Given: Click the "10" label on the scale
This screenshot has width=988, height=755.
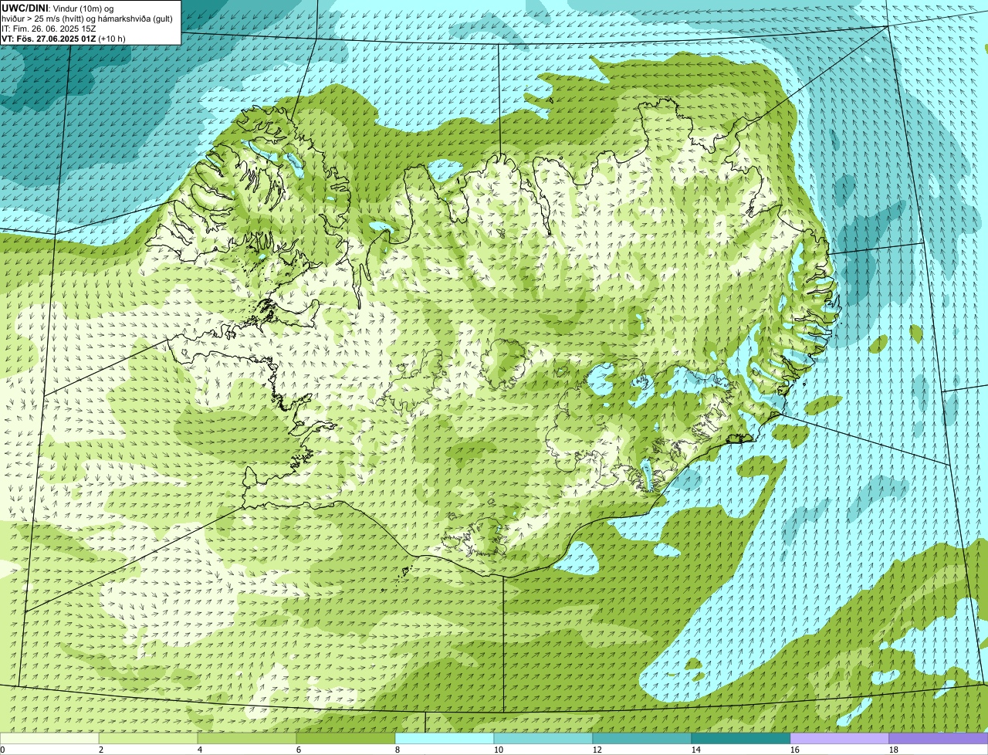Looking at the screenshot, I should click(x=499, y=750).
